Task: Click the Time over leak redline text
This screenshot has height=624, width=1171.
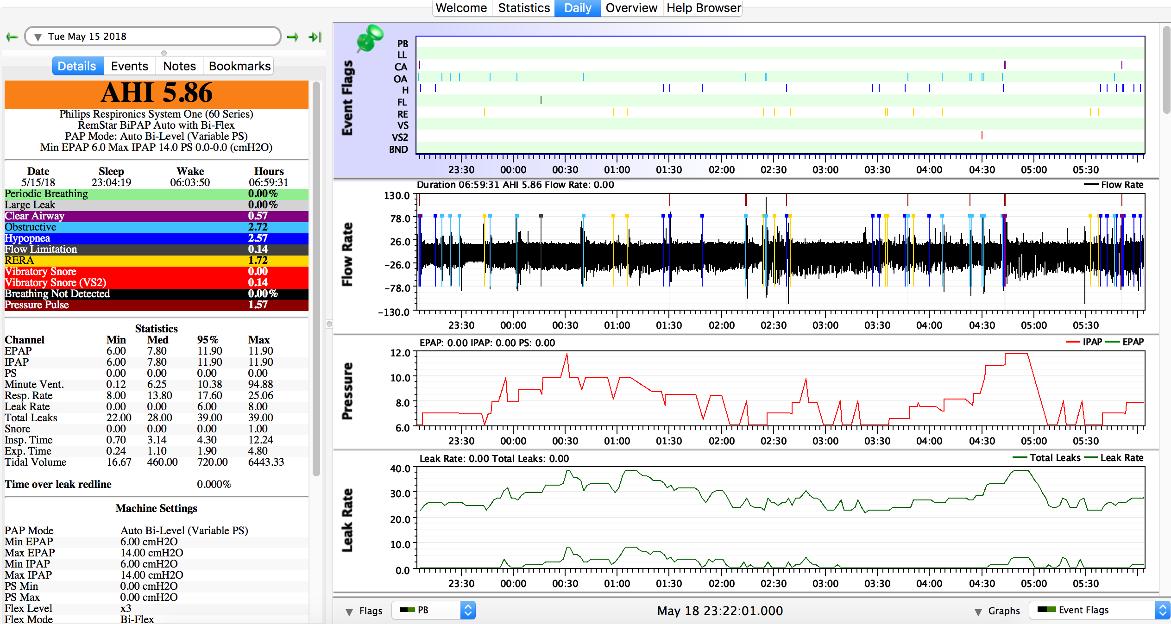Action: (x=58, y=484)
